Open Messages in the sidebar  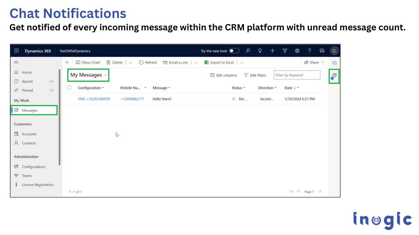click(x=34, y=110)
